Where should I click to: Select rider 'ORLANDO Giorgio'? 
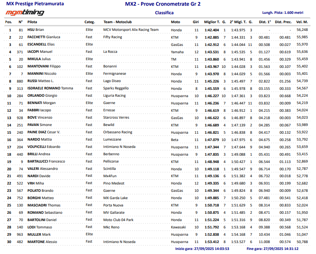[x=42, y=96]
